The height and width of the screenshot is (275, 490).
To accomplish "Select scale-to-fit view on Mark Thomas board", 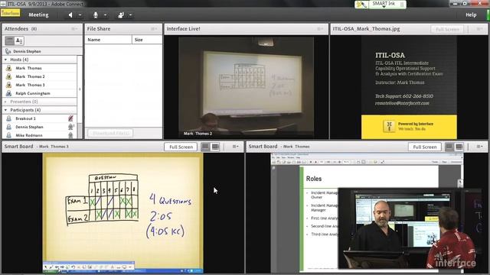I will click(449, 147).
